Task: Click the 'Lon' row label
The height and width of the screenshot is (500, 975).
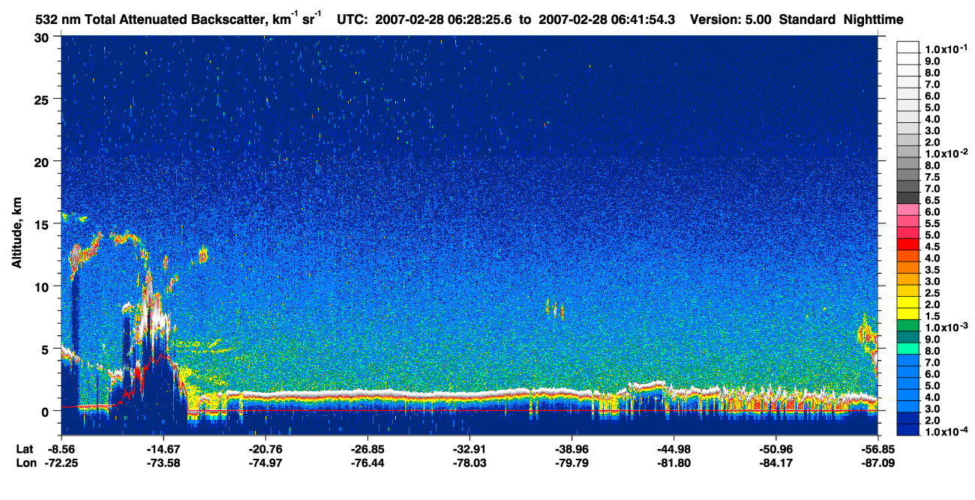Action: pyautogui.click(x=25, y=463)
